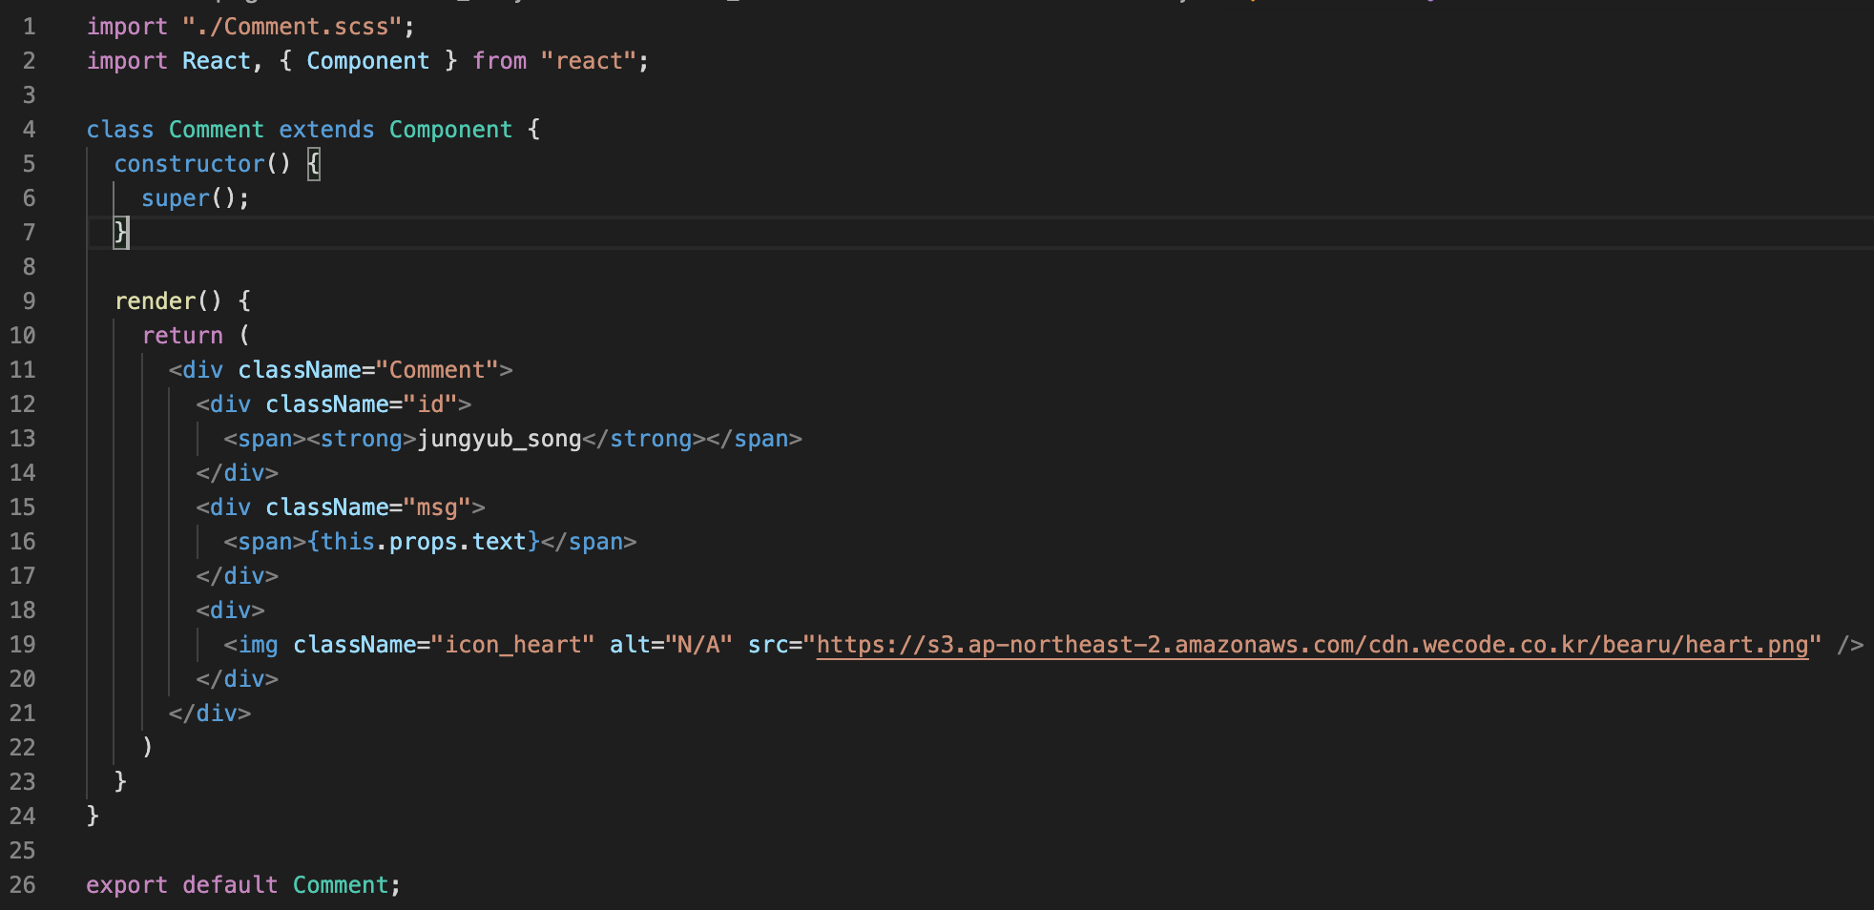Click this.props.text expression

pos(424,542)
